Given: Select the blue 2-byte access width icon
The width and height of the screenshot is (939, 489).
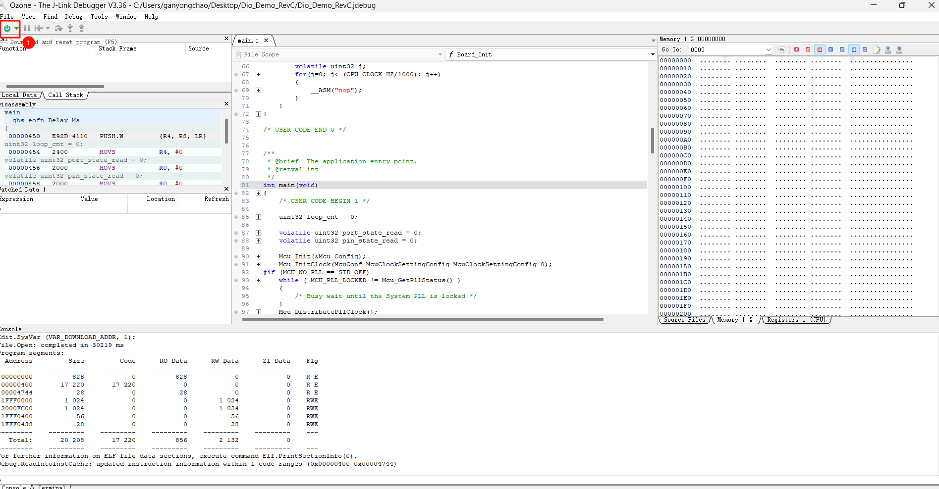Looking at the screenshot, I should 842,49.
